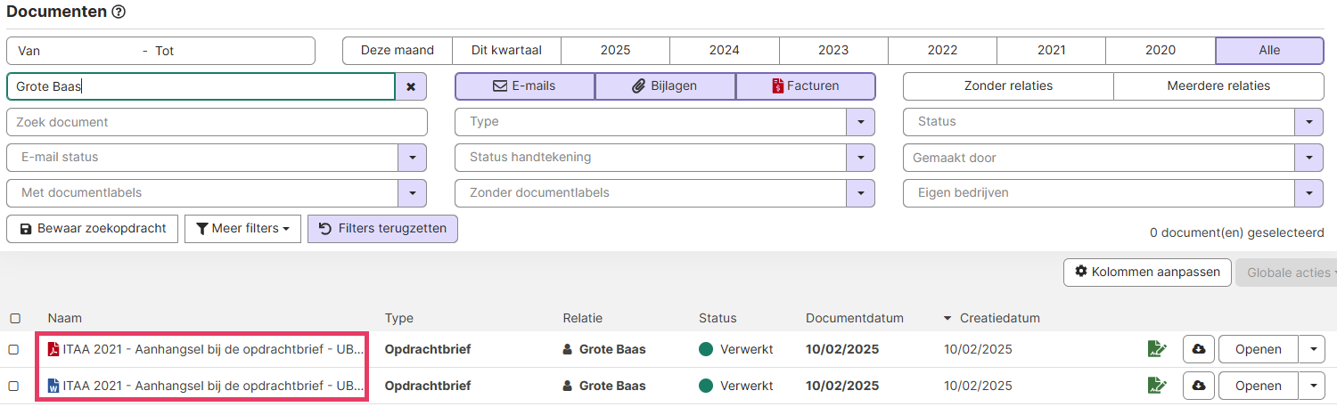Toggle the E-mails filter
The height and width of the screenshot is (407, 1337).
point(524,86)
